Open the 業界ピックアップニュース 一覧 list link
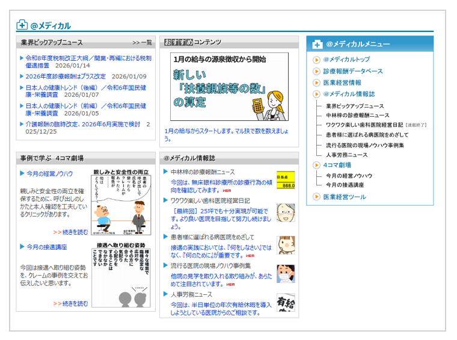 coord(142,43)
